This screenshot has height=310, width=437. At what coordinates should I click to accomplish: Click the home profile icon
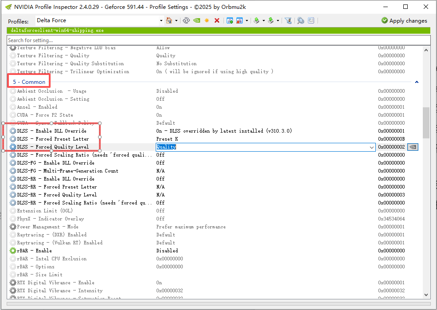click(169, 20)
